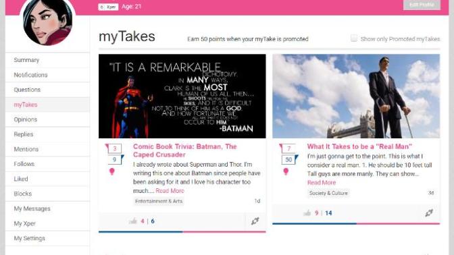Open Blocks in the sidebar
Viewport: 454px width, 255px height.
(x=48, y=194)
